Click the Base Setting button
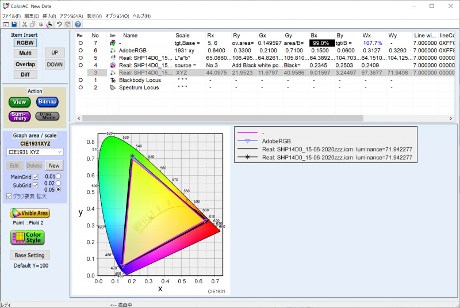This screenshot has height=308, width=460. [x=30, y=255]
